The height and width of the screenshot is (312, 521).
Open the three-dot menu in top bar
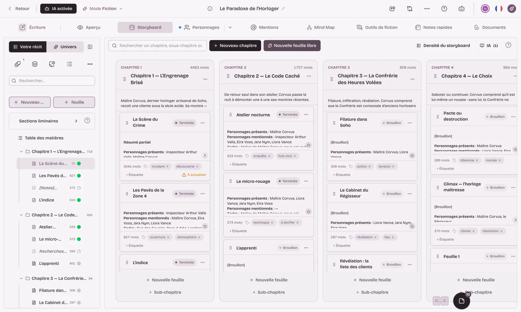coord(427,9)
